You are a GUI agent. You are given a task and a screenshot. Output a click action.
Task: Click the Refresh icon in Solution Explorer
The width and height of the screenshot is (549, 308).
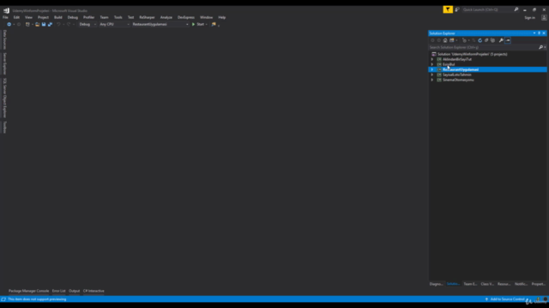click(480, 40)
